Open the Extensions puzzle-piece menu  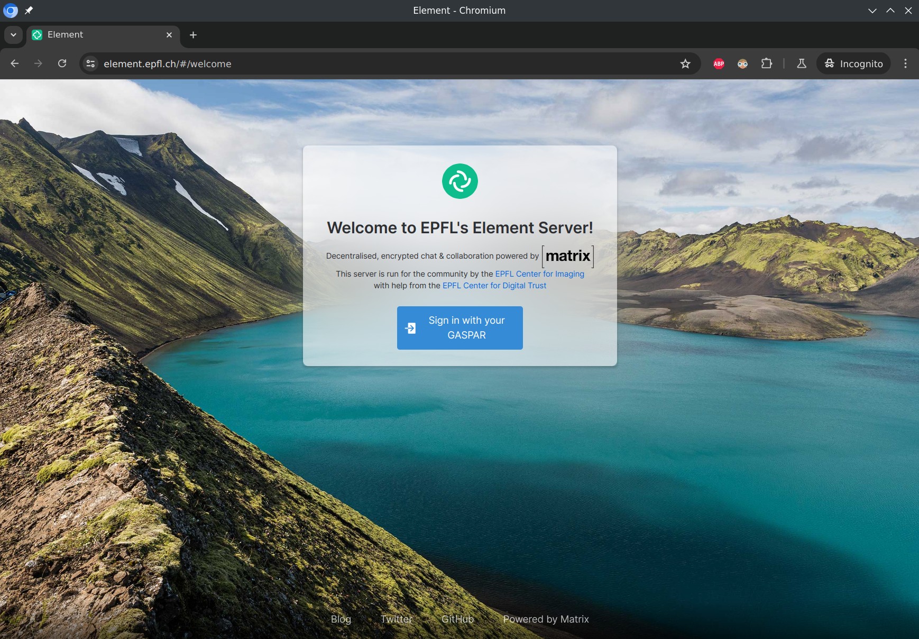pos(766,63)
